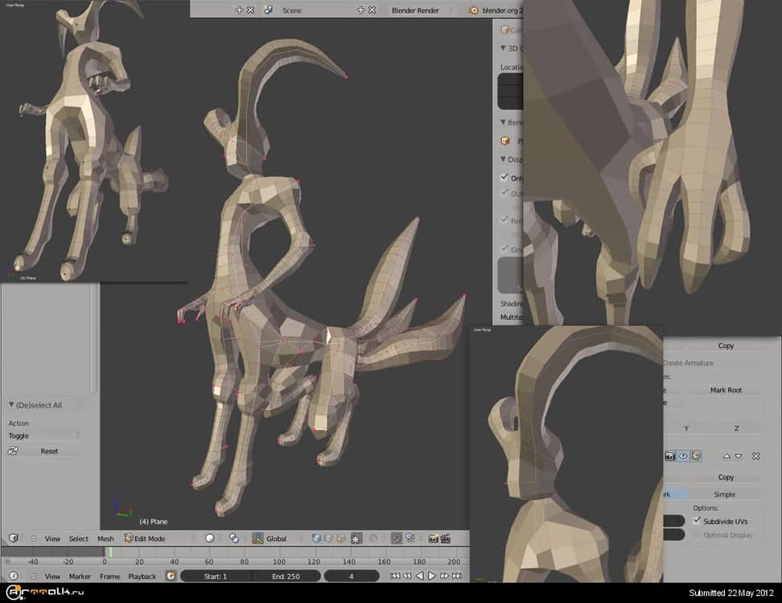Move the modifier down
The width and height of the screenshot is (782, 603).
(739, 456)
